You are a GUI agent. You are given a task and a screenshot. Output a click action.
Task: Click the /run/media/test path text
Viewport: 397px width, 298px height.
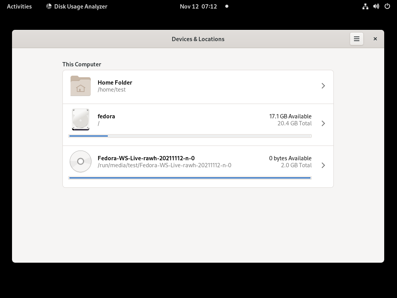coord(164,165)
